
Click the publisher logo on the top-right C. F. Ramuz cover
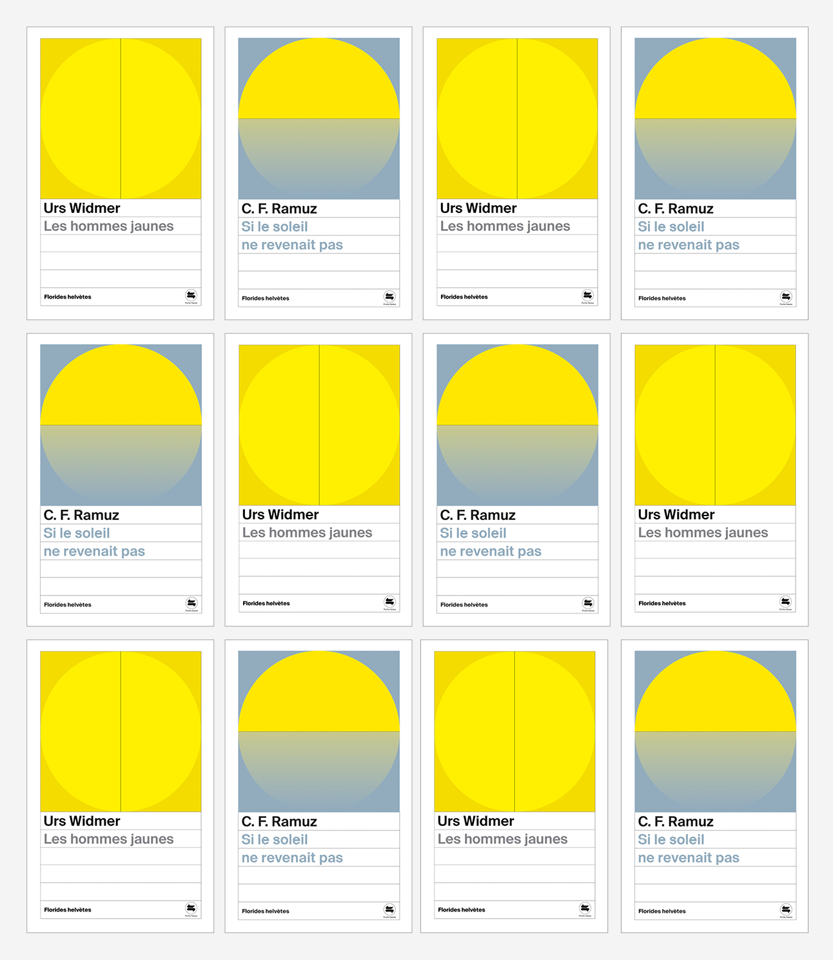785,297
